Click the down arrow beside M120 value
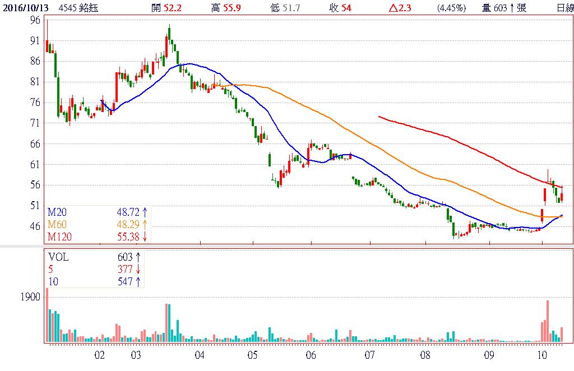The width and height of the screenshot is (574, 371). (145, 237)
